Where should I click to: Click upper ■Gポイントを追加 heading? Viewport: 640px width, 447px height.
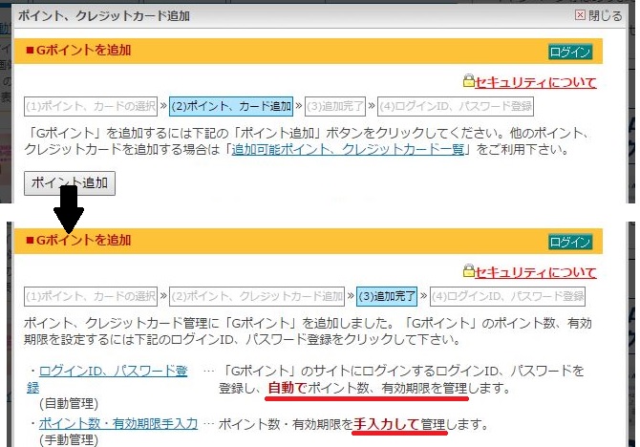78,51
